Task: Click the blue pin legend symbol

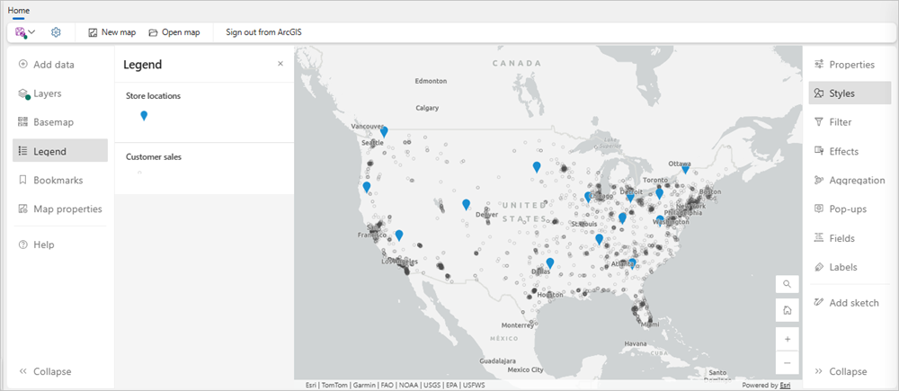Action: [x=144, y=116]
